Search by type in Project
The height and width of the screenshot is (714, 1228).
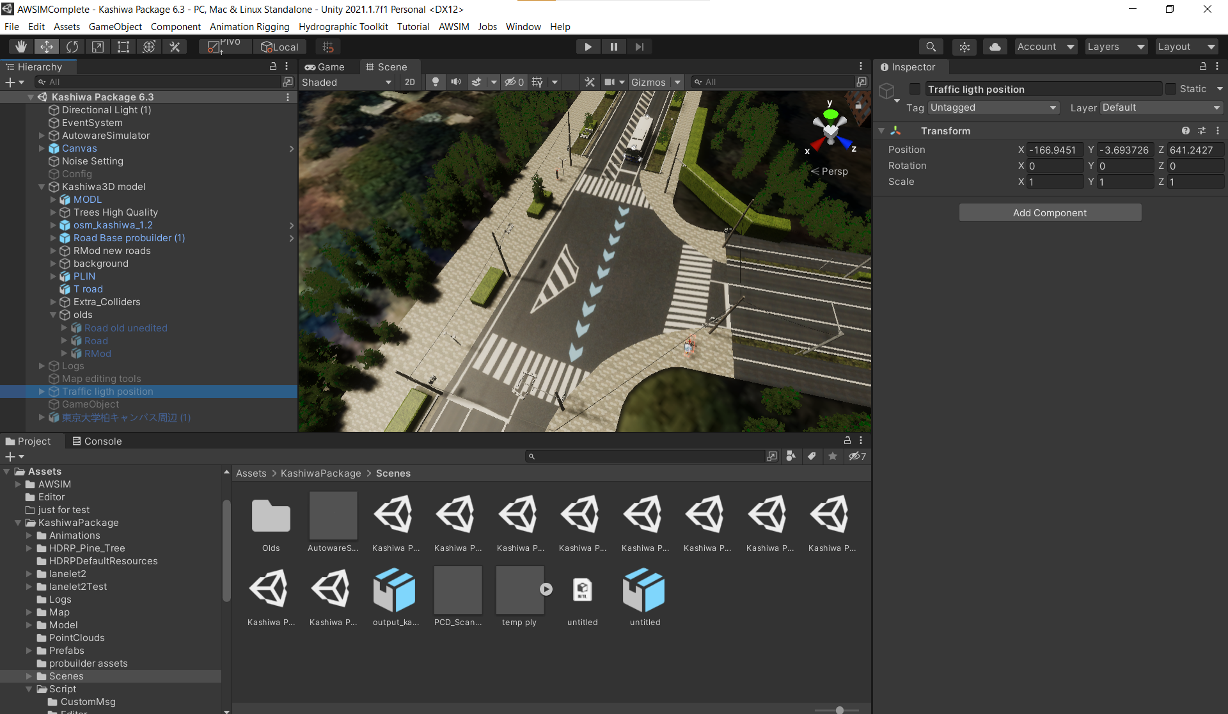[791, 456]
